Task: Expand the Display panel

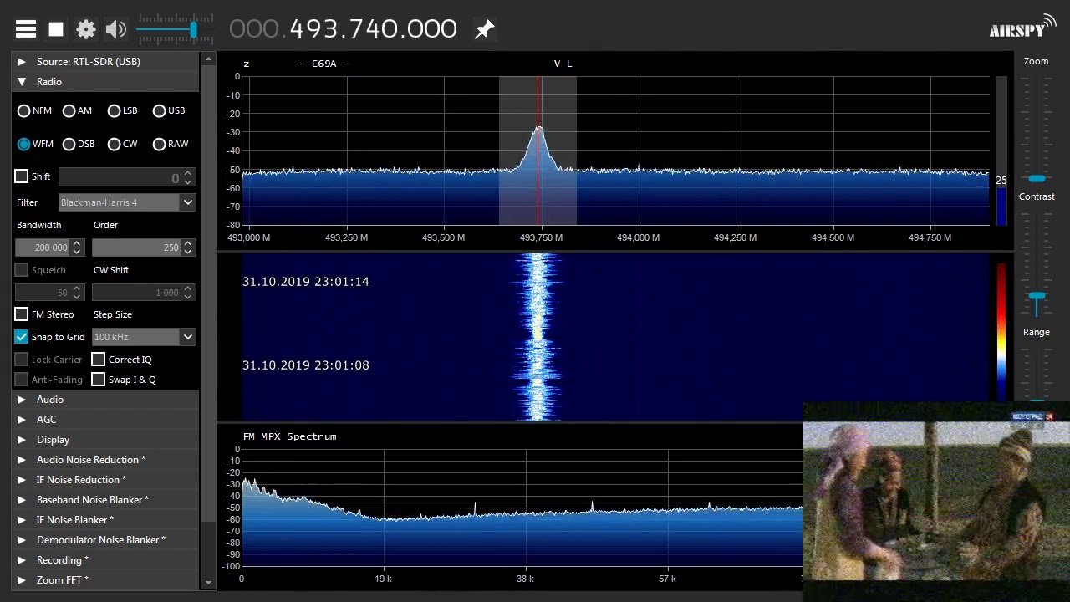Action: [x=105, y=440]
